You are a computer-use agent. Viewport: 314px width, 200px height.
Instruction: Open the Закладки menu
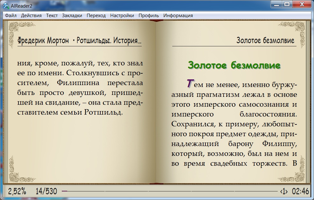[x=72, y=16]
